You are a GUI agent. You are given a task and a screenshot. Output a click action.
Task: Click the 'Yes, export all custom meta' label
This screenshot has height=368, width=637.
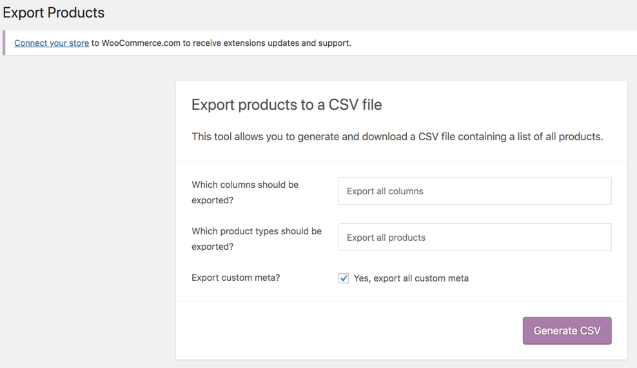click(x=411, y=278)
